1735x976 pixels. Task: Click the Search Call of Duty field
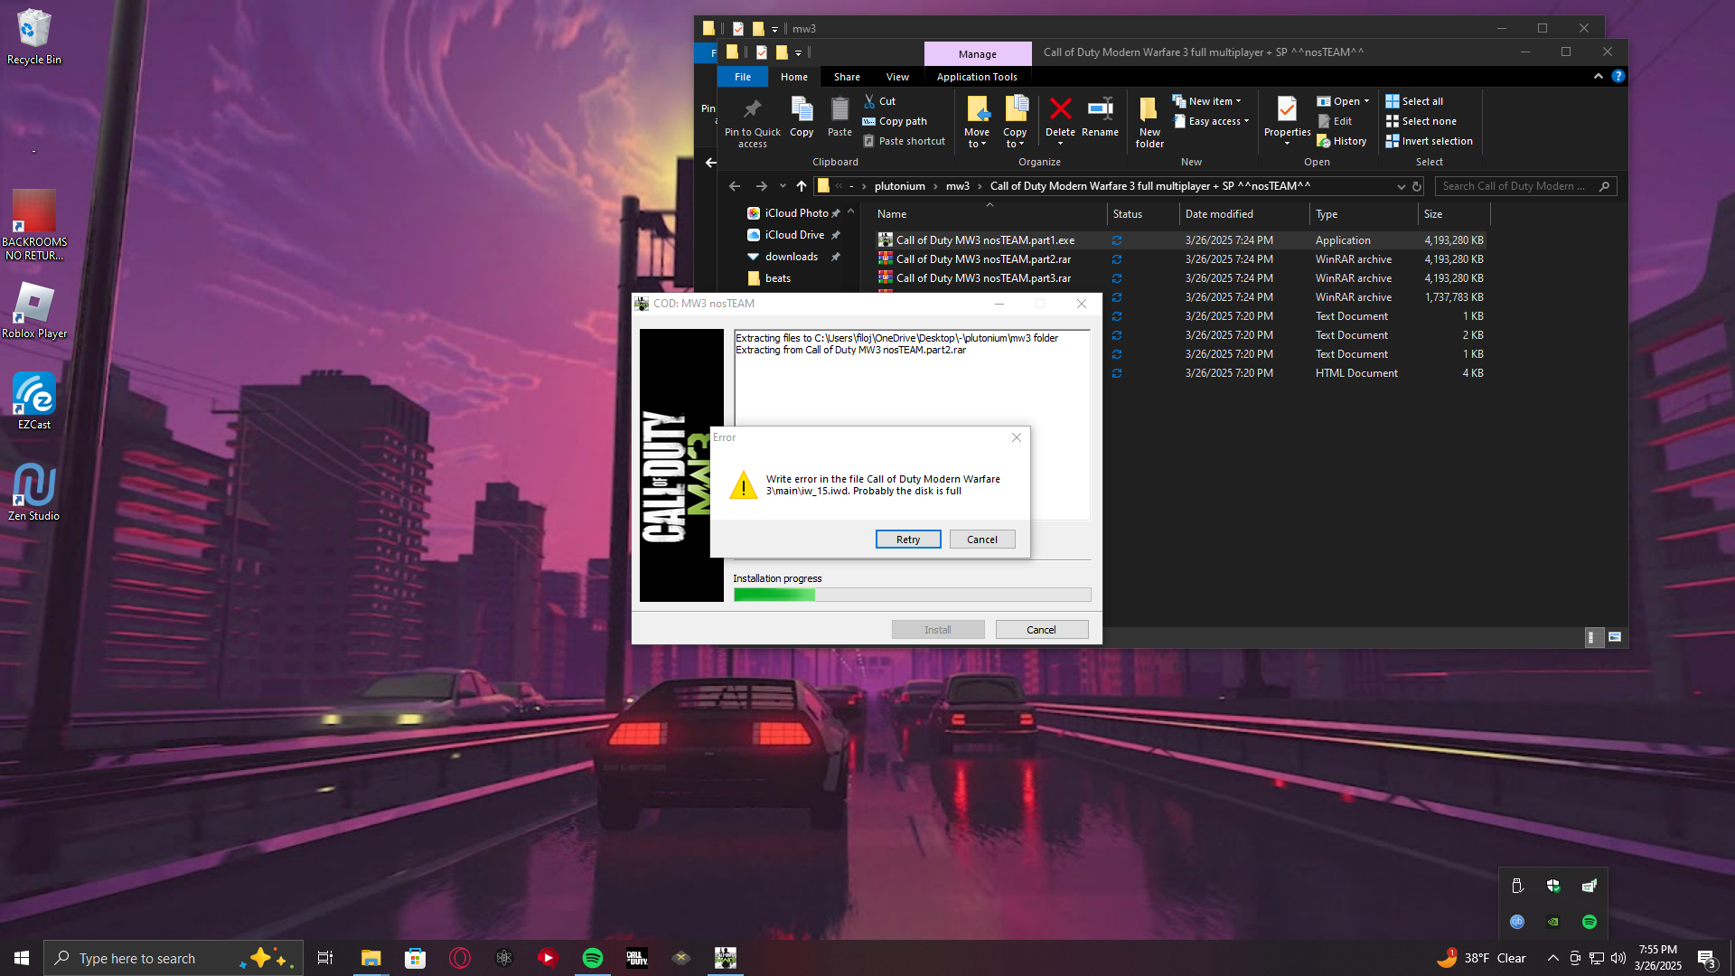click(1515, 186)
